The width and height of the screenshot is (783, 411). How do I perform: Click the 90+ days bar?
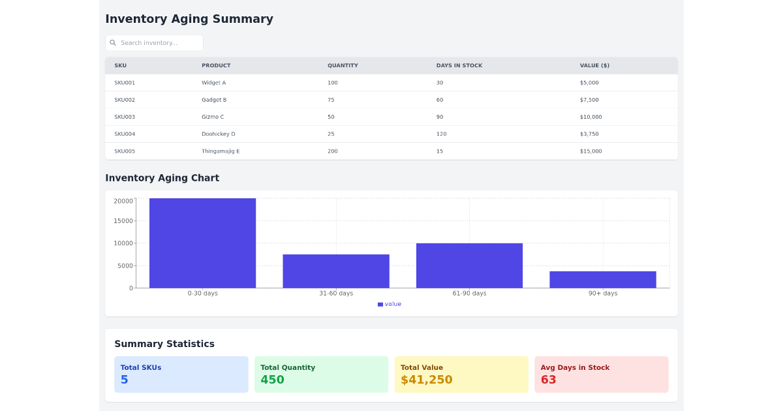tap(602, 279)
